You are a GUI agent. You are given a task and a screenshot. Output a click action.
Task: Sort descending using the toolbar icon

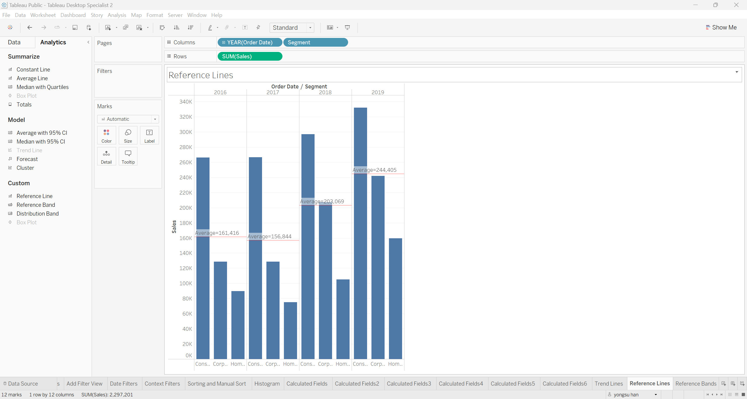point(191,27)
